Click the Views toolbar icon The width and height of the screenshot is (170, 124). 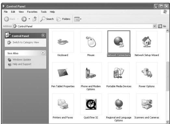click(77, 19)
